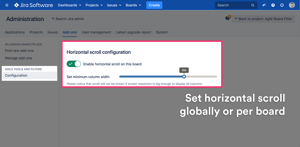This screenshot has height=147, width=300.
Task: Expand the Boards dropdown menu
Action: pyautogui.click(x=133, y=5)
